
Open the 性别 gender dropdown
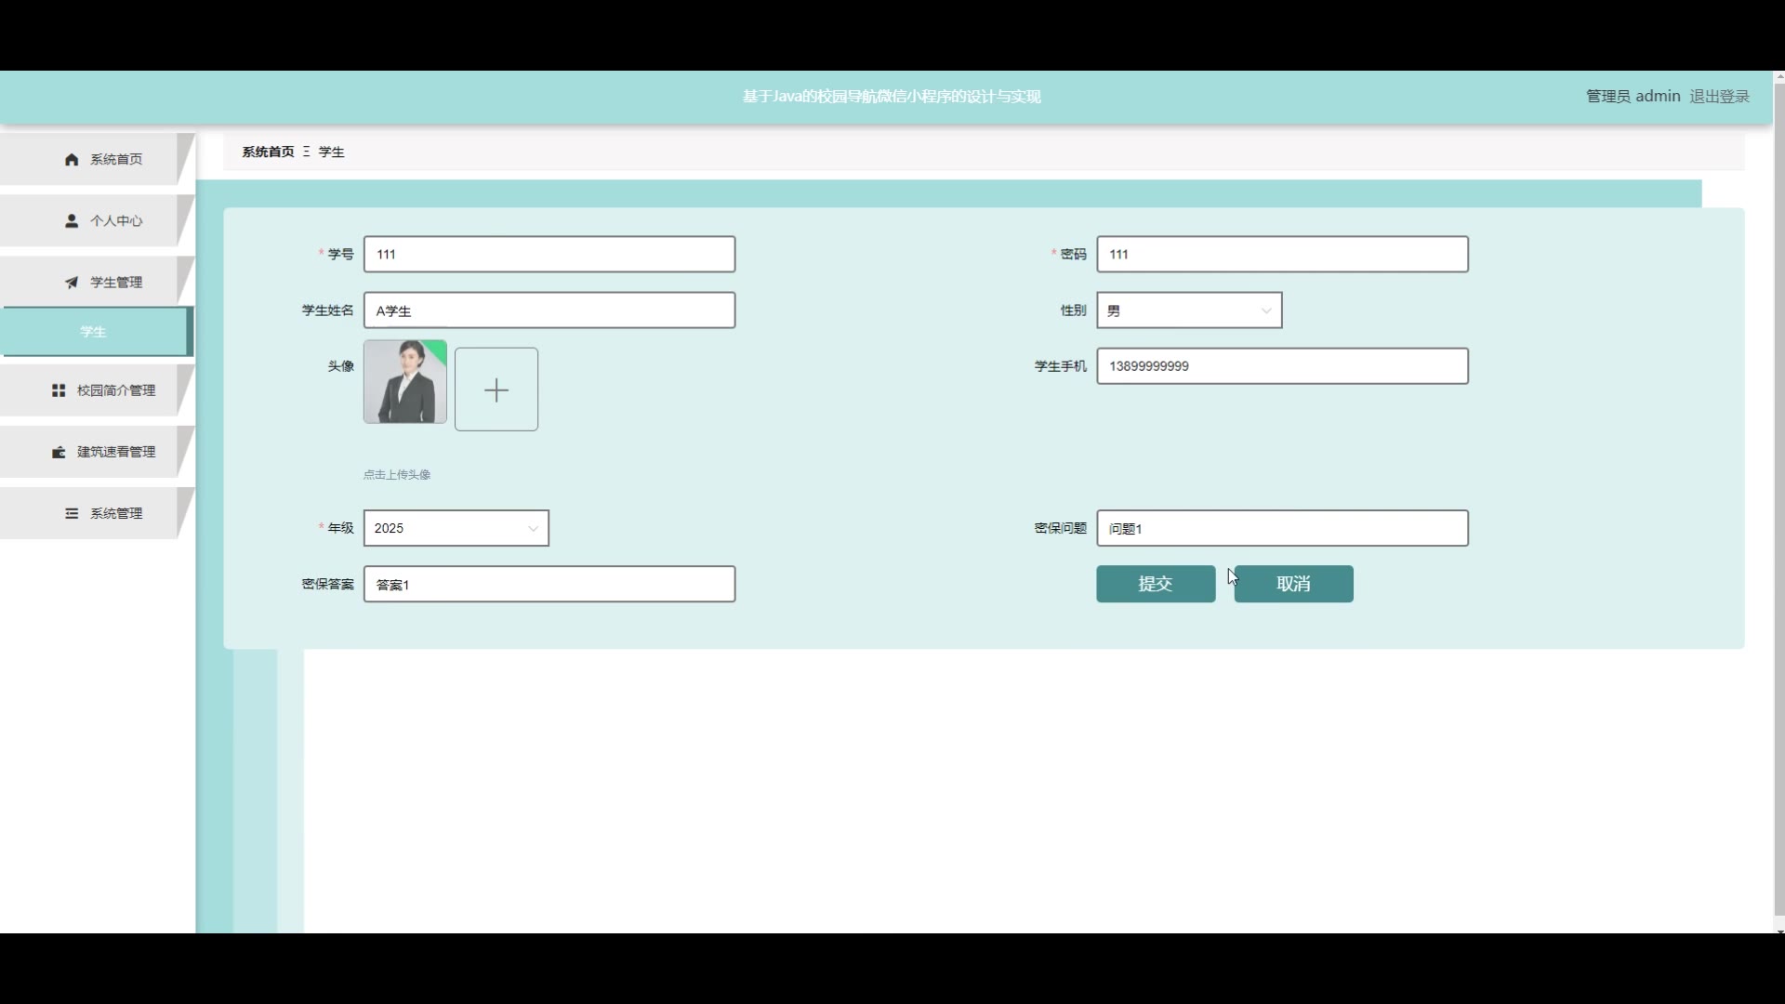[1189, 310]
